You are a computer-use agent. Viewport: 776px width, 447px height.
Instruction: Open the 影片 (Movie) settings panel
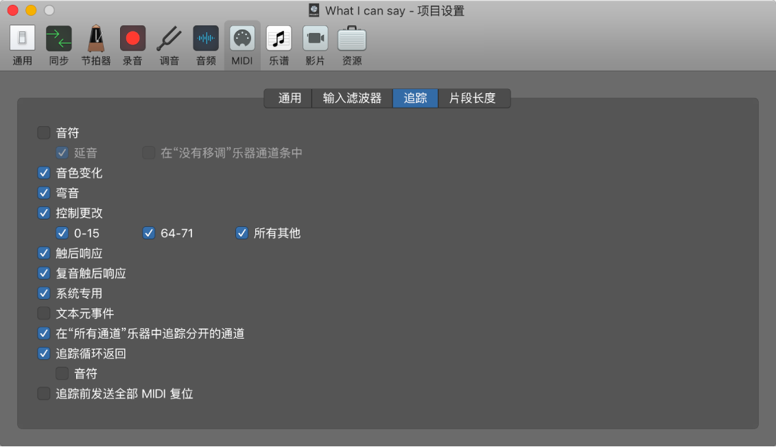(x=314, y=44)
